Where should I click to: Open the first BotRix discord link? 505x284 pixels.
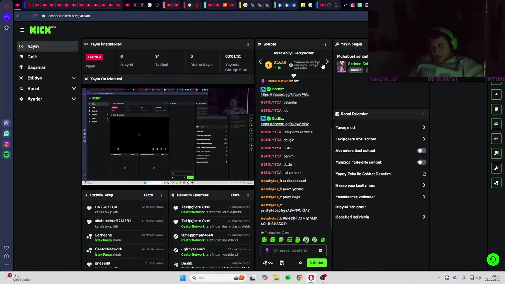click(284, 95)
